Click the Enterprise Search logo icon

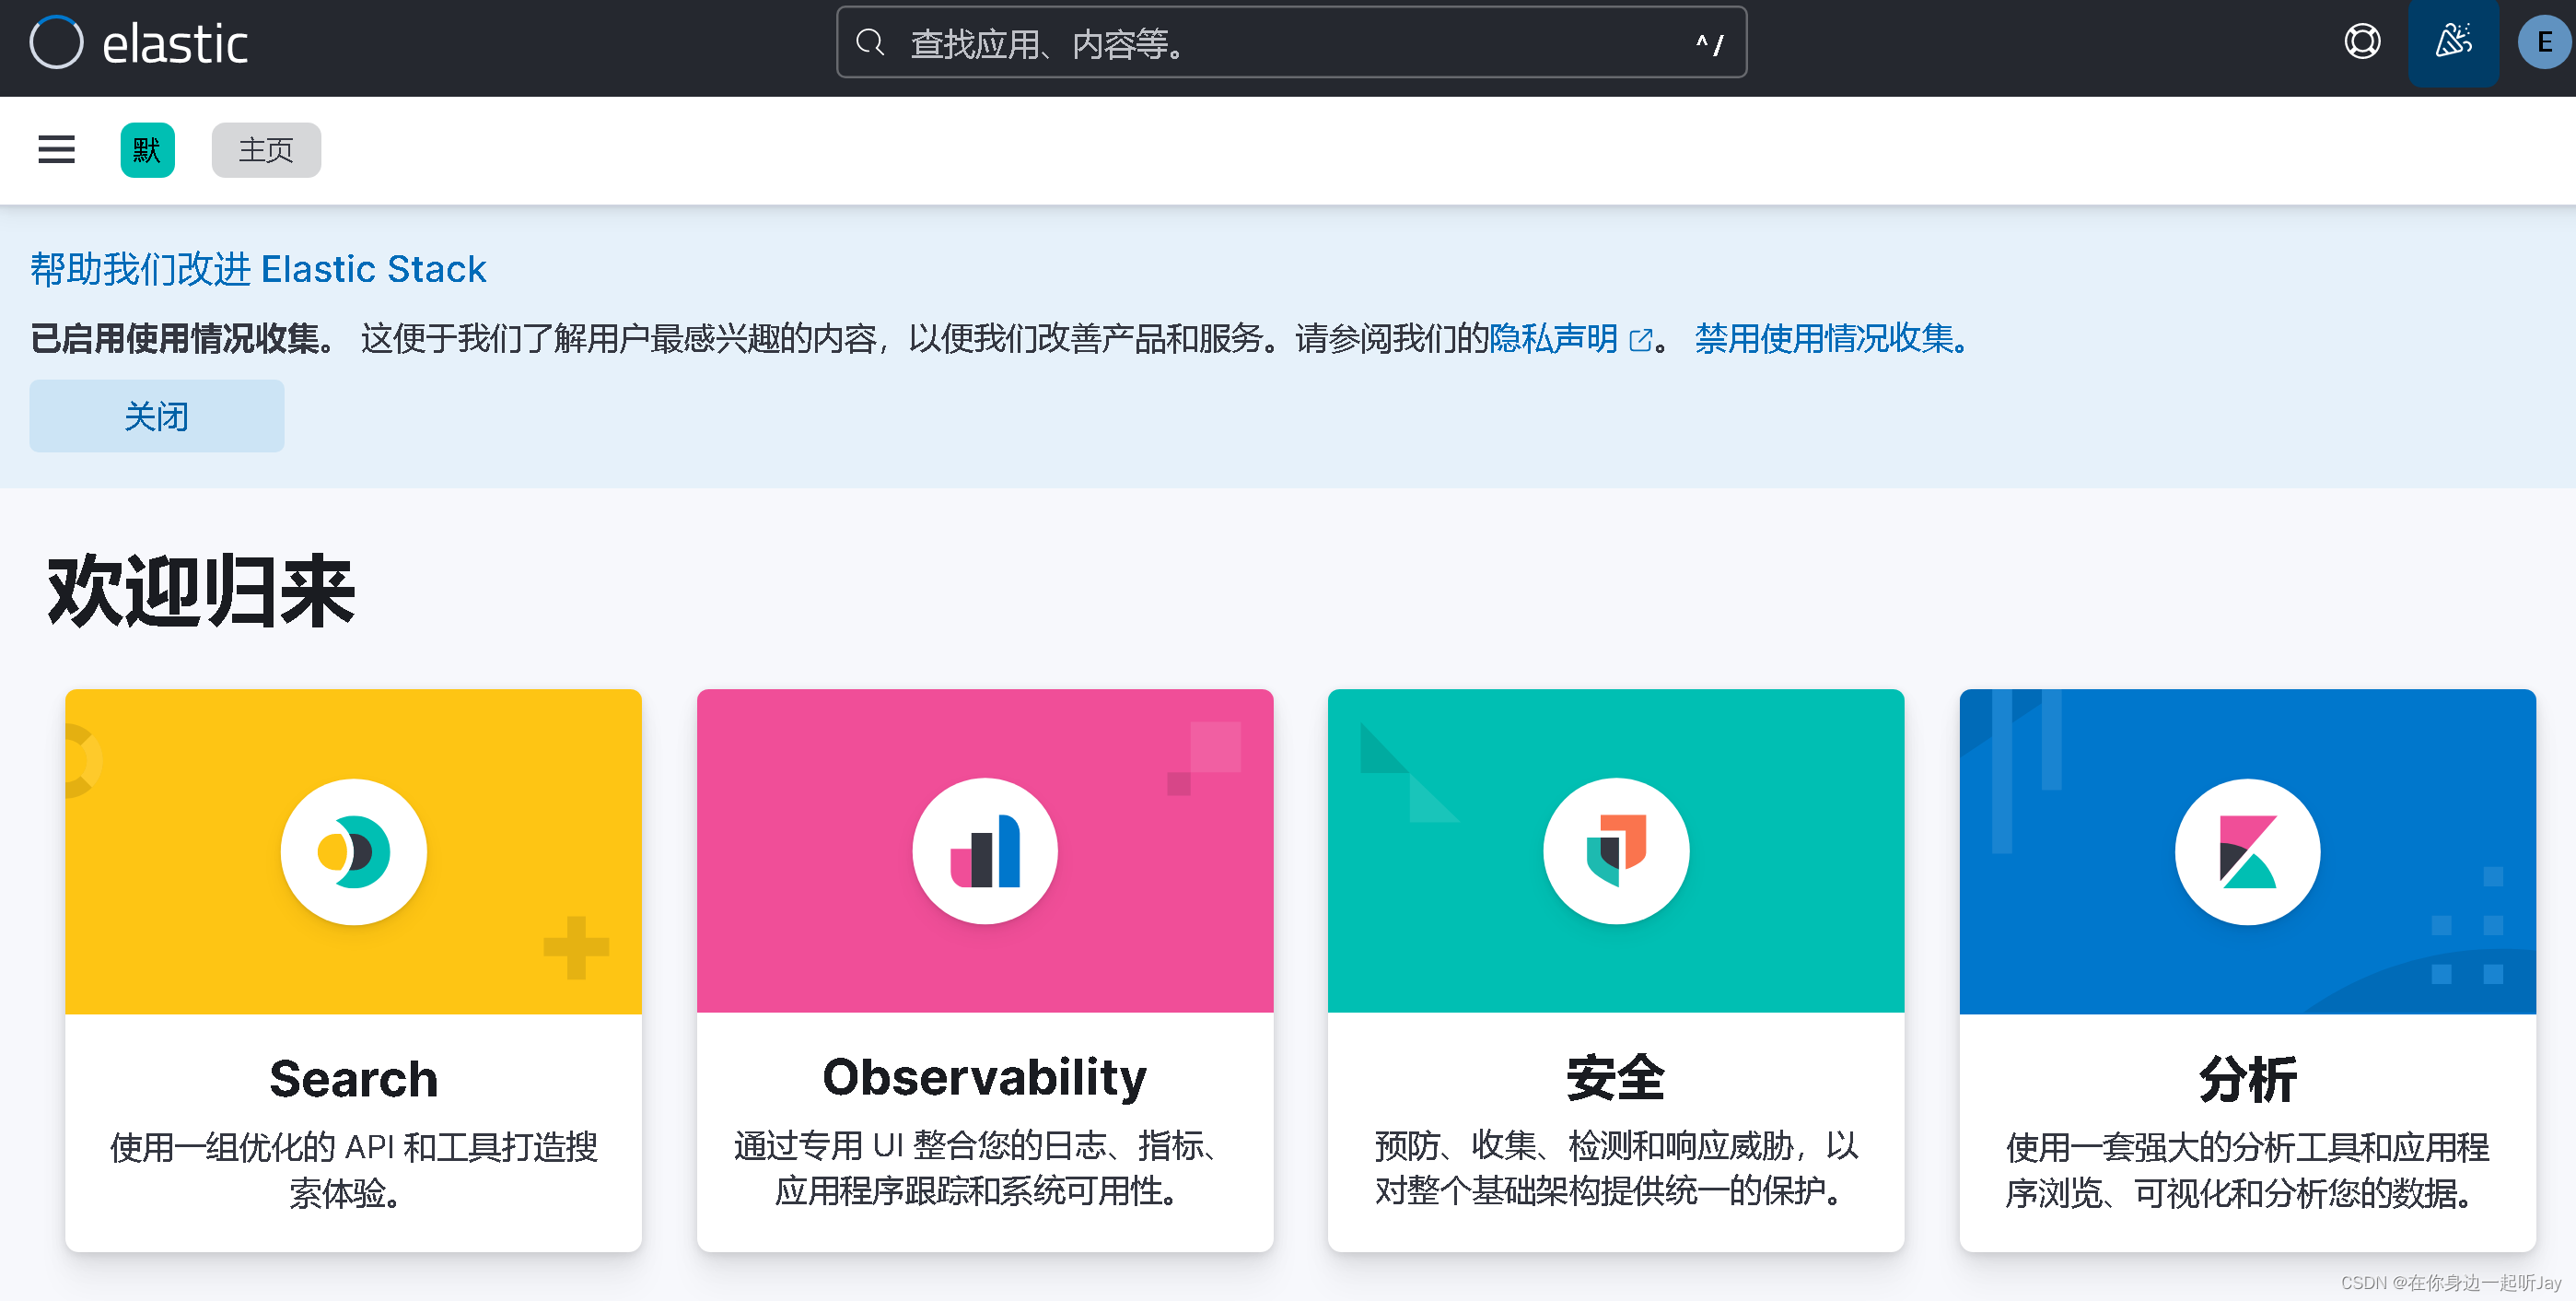pos(353,851)
